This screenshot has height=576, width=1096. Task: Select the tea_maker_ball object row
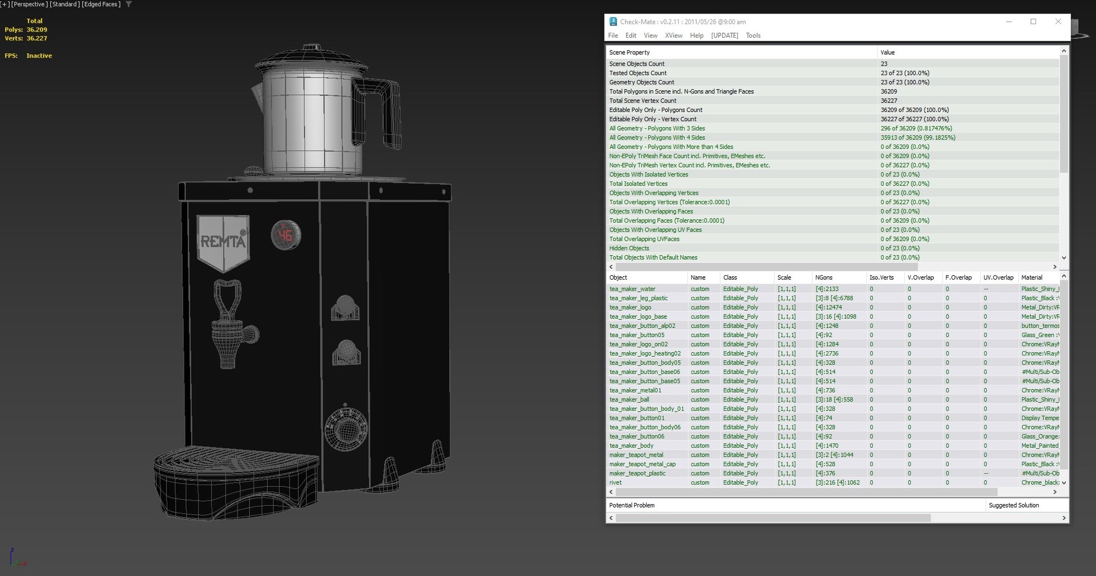(833, 400)
